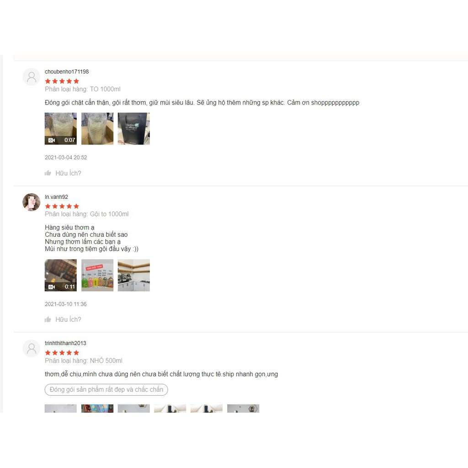Open black shopping bag review photo
This screenshot has height=468, width=468.
coord(134,128)
